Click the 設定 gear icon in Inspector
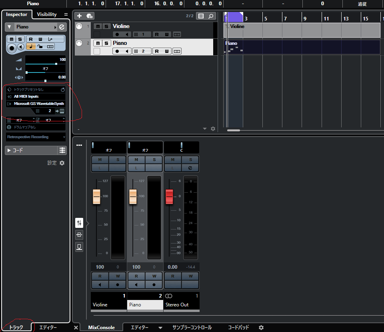Screen dimensions: 384x332 click(62, 163)
